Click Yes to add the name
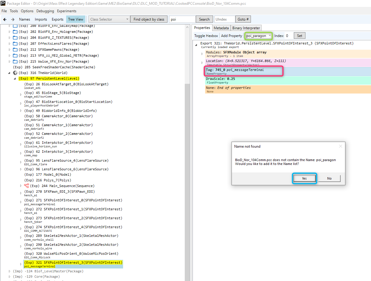 click(x=304, y=178)
